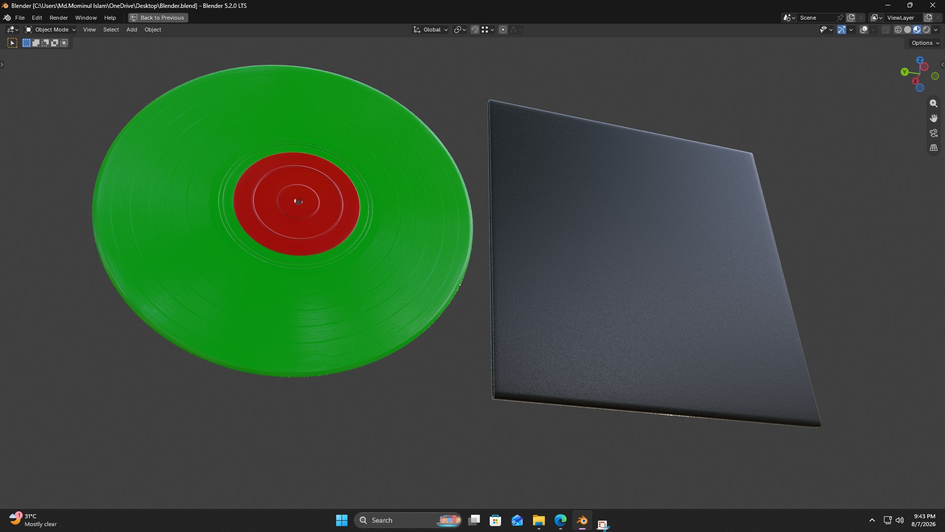
Task: Open the File menu
Action: [x=20, y=18]
